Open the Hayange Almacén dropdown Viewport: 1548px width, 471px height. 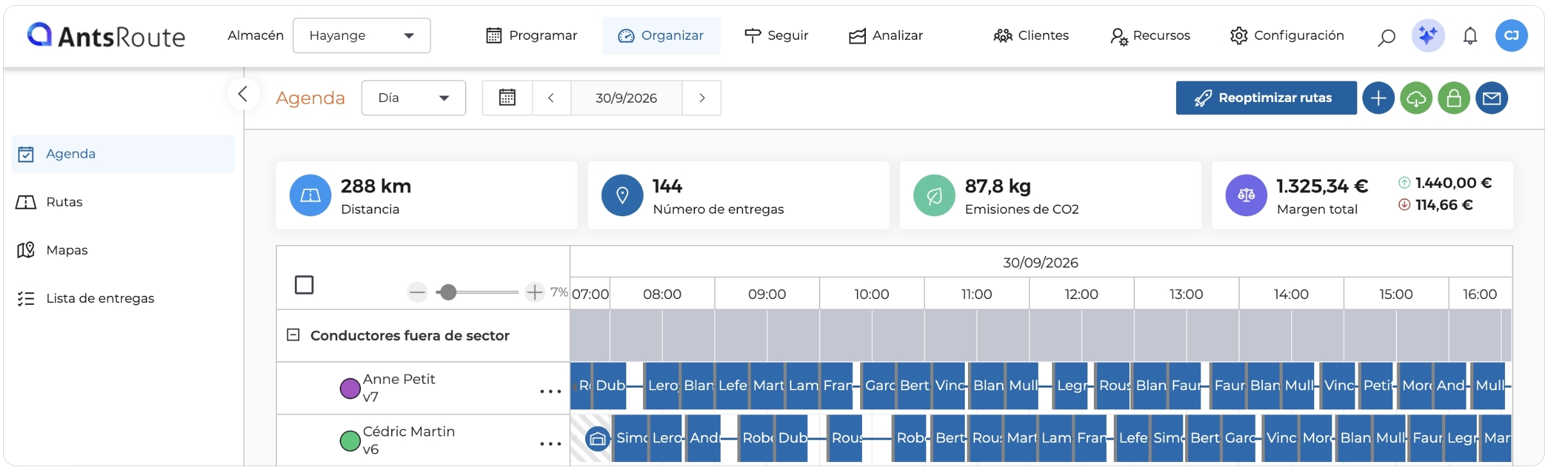click(362, 35)
